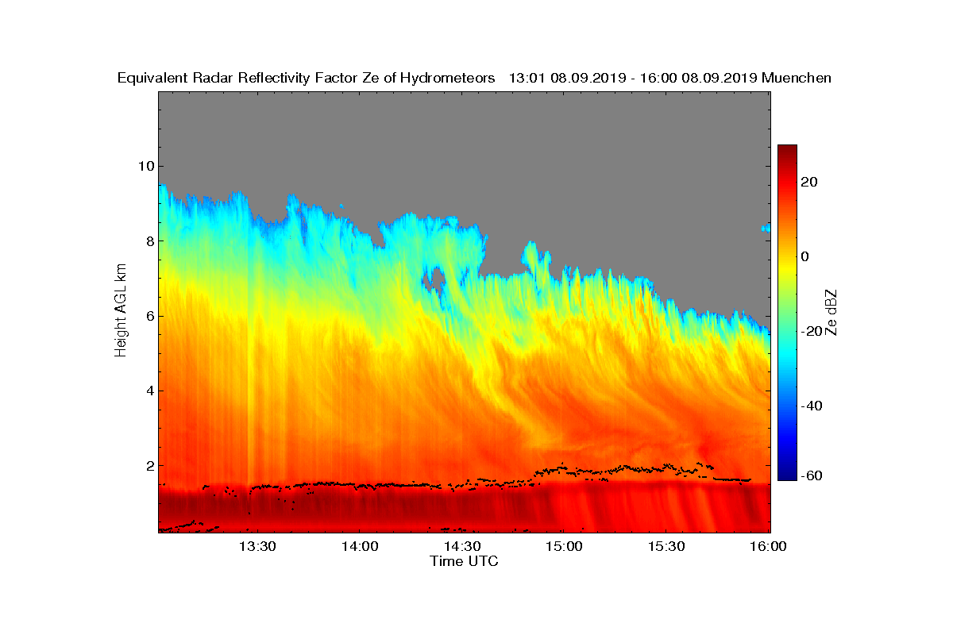Click the height tick label 8

(150, 241)
